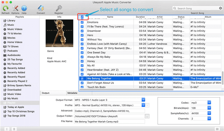The width and height of the screenshot is (224, 131).
Task: Select the Audiobooks book icon
Action: (x=5, y=55)
